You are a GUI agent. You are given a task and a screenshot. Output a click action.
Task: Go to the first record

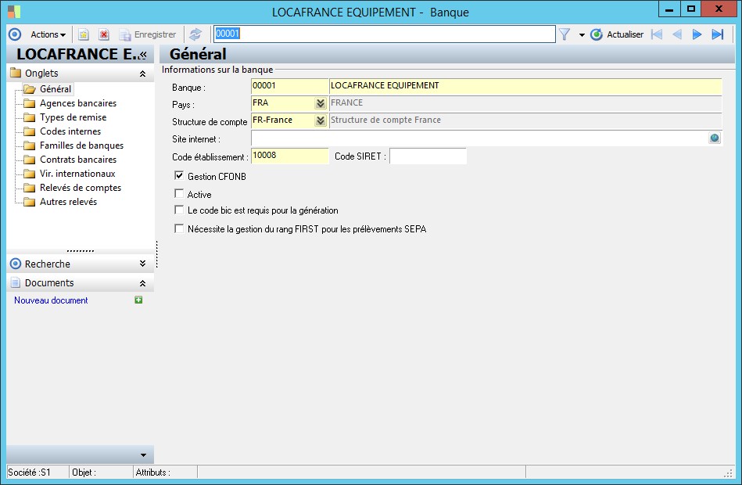(x=656, y=34)
